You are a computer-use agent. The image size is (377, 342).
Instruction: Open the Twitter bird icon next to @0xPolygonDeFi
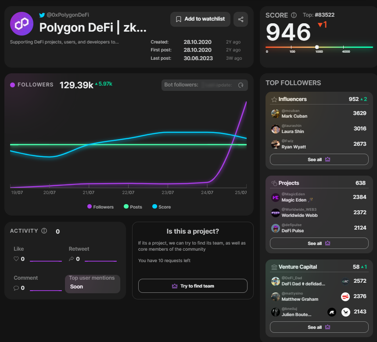coord(42,15)
